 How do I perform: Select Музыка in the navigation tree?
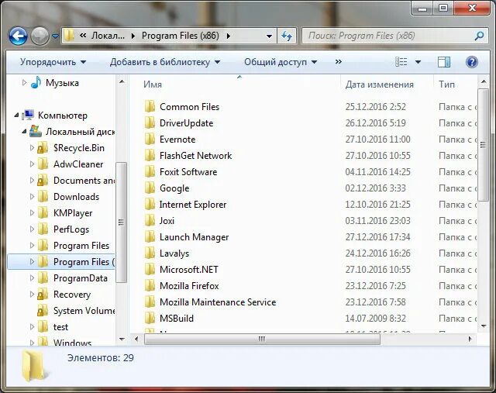(62, 83)
